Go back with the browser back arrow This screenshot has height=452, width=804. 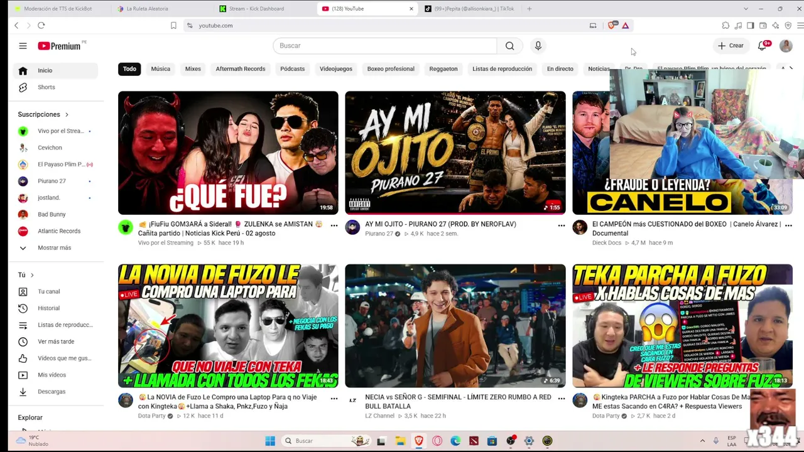pos(16,26)
